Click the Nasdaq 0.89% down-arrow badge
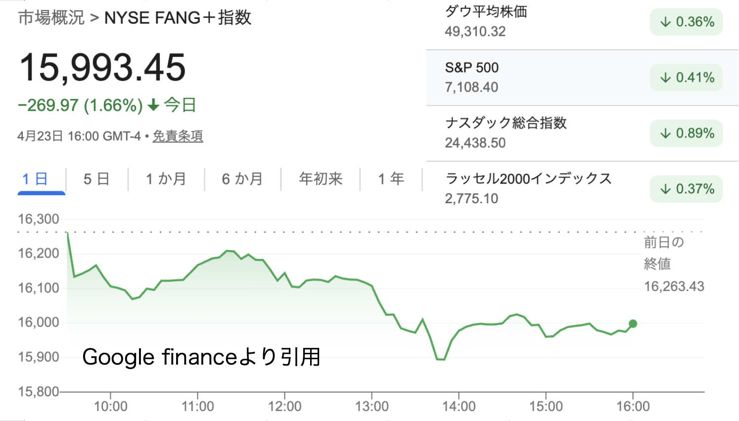The height and width of the screenshot is (421, 739). pos(687,133)
